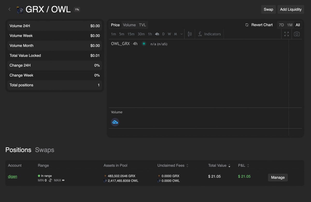This screenshot has height=202, width=311.
Task: Click Revert Chart
Action: pos(259,25)
